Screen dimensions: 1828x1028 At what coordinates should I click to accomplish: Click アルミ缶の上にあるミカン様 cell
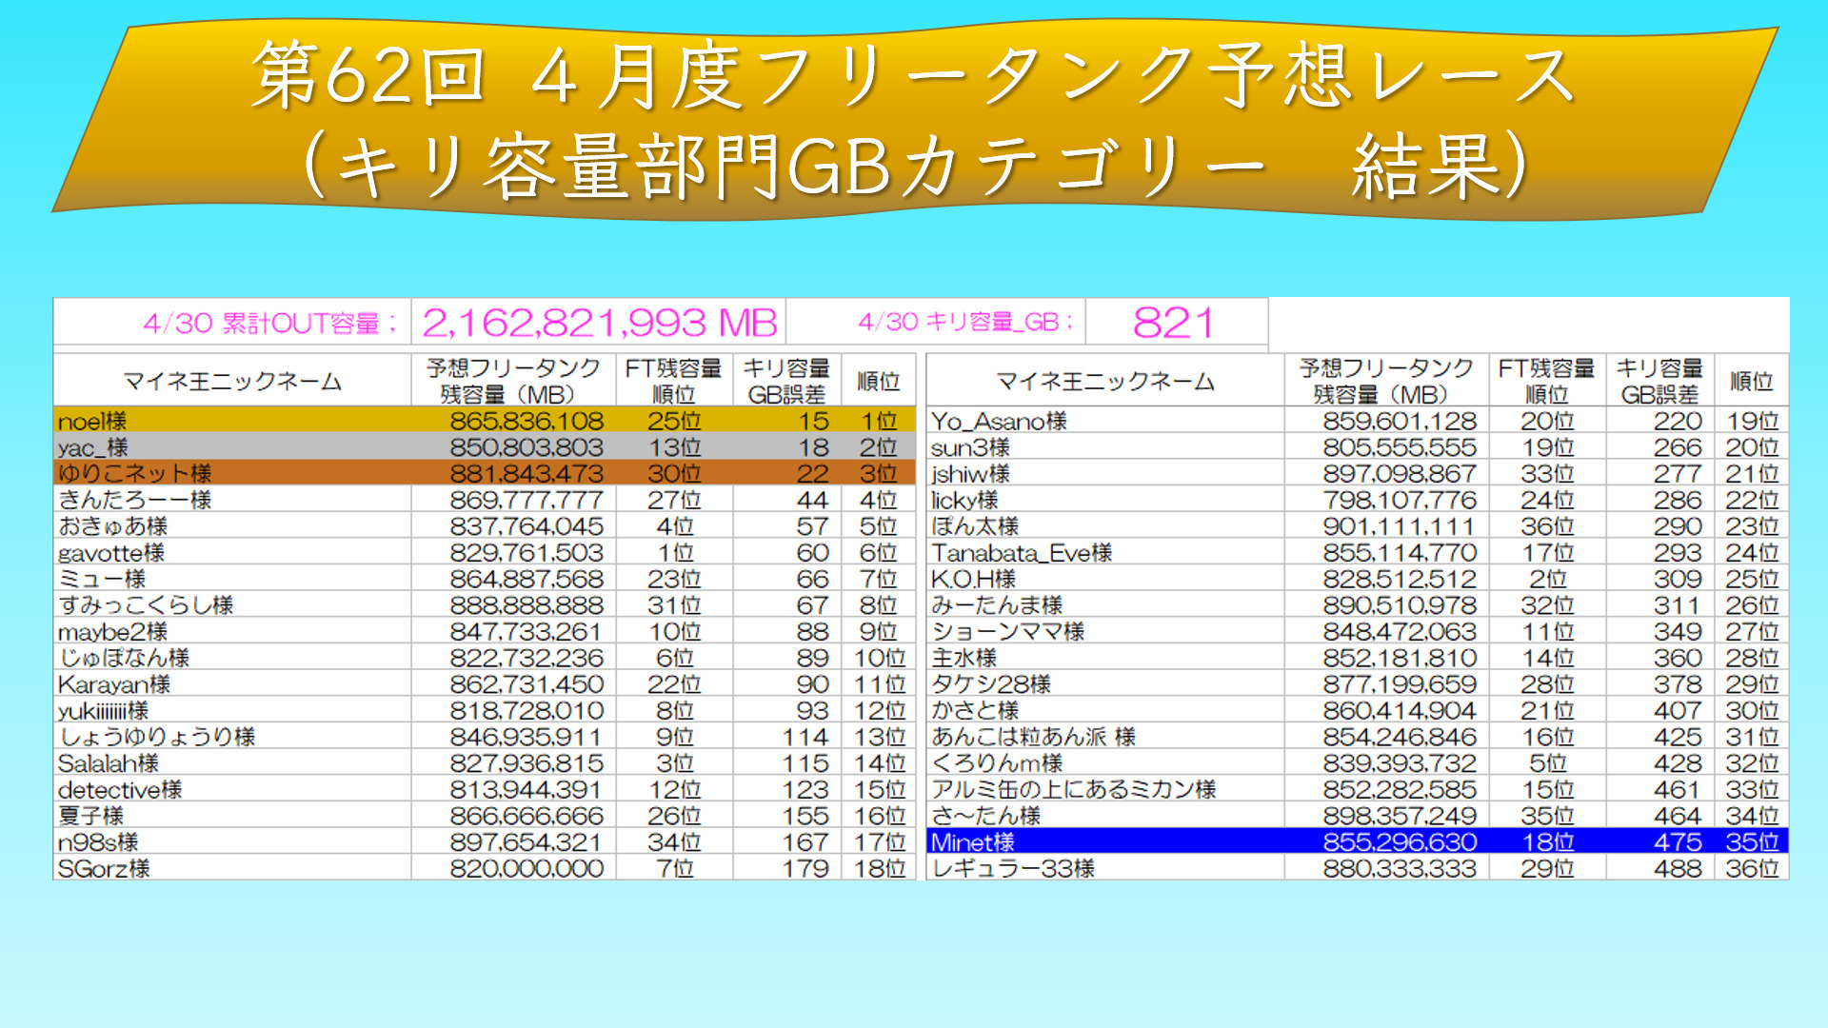[x=1074, y=789]
